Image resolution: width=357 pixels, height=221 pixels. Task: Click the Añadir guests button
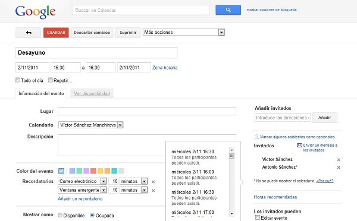[x=324, y=118]
